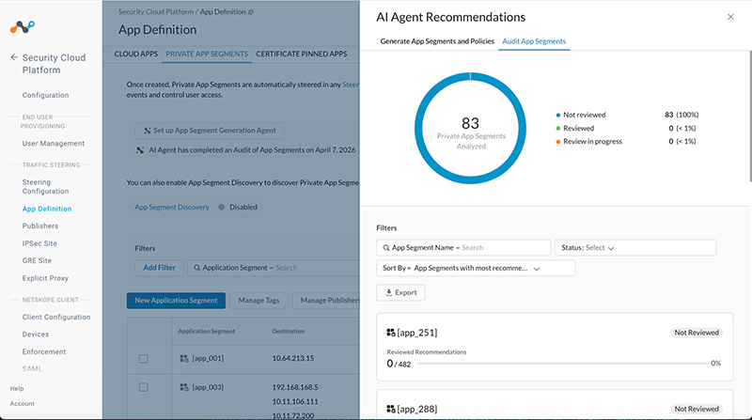752x420 pixels.
Task: Open the Status Select dropdown
Action: (635, 248)
